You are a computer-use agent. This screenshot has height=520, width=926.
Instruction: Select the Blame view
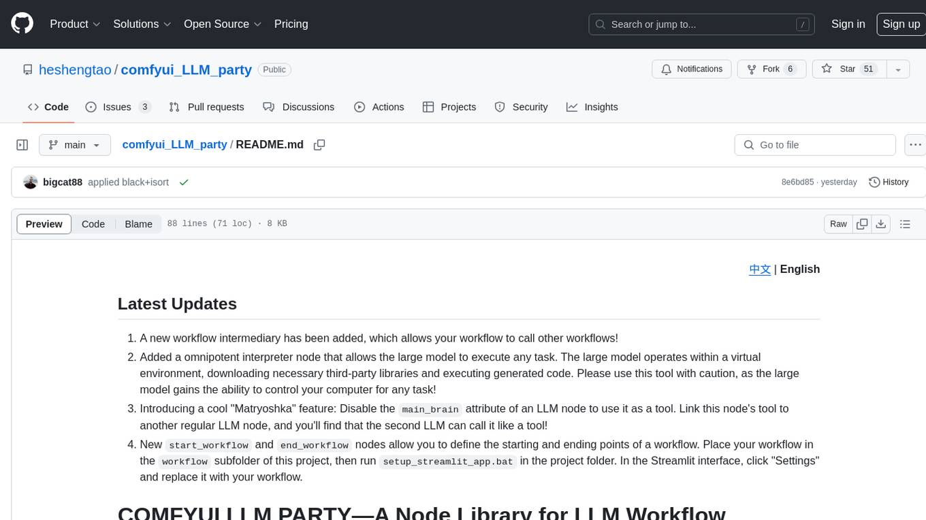tap(138, 224)
